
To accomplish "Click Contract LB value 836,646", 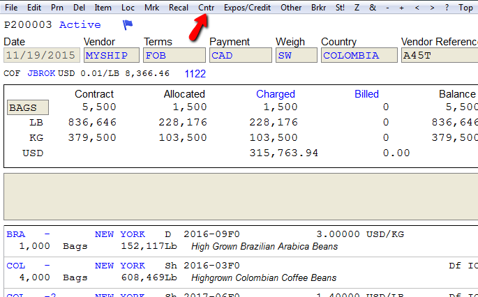I will tap(92, 122).
